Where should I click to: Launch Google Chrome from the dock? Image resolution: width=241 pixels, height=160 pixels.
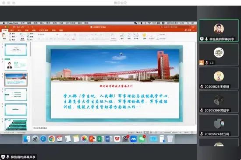(52, 139)
